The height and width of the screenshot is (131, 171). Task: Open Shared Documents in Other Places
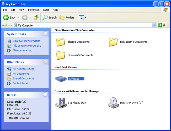pos(23,79)
